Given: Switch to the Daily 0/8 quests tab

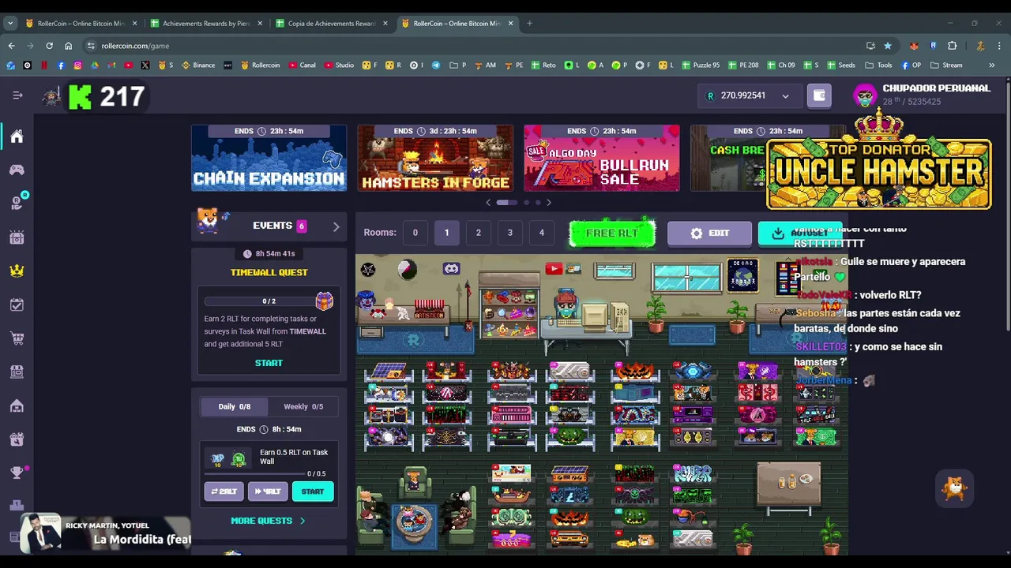Looking at the screenshot, I should pos(234,406).
